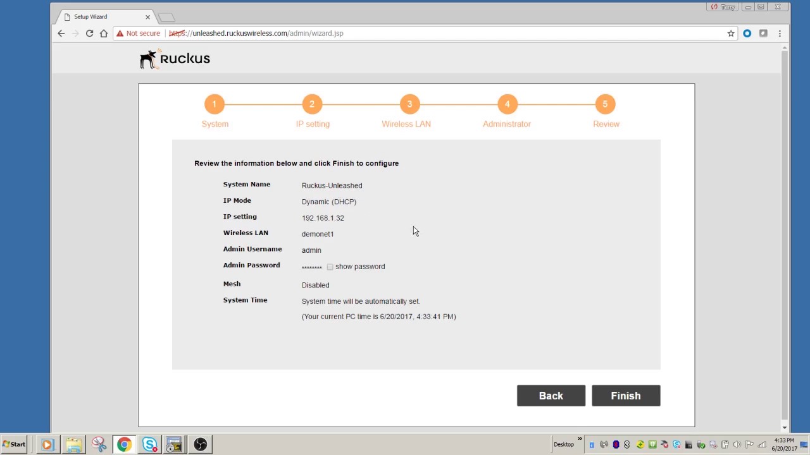
Task: Click the network signal tray icon
Action: 762,444
